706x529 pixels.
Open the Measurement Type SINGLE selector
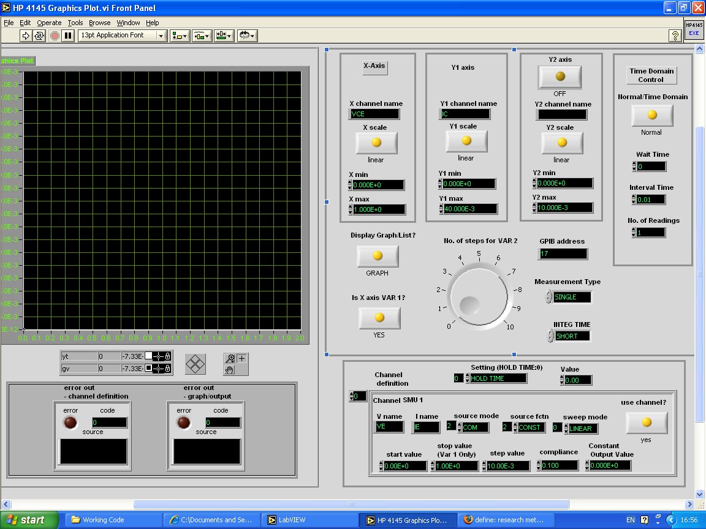[572, 297]
